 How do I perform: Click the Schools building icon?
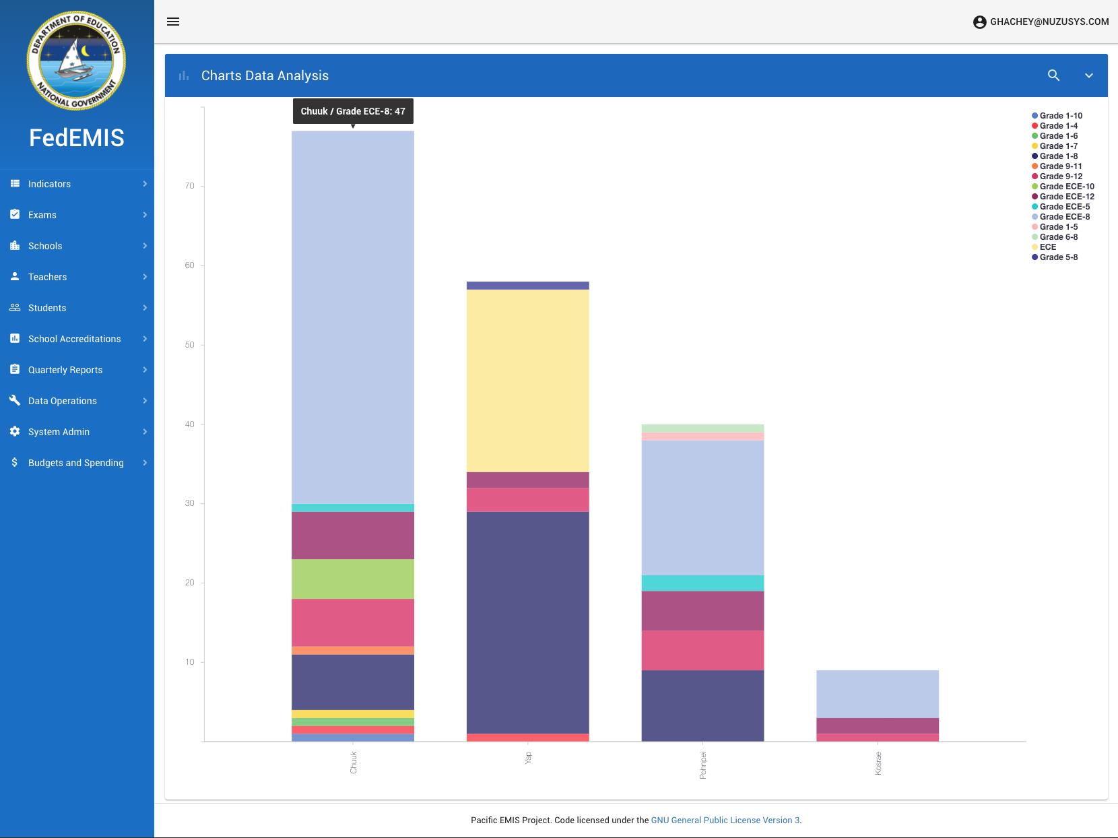(x=15, y=246)
